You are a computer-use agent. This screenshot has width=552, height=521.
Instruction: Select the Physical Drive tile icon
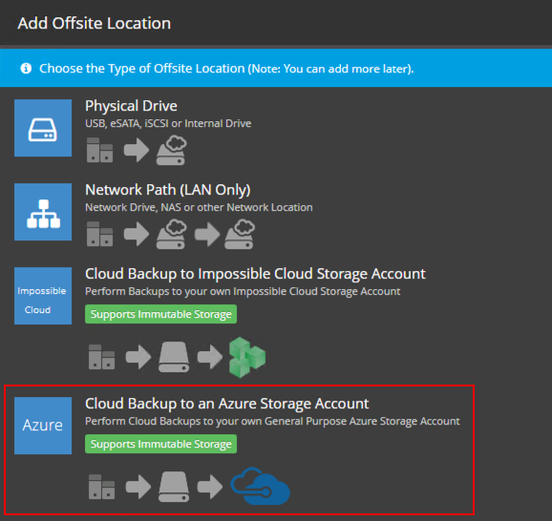(43, 128)
